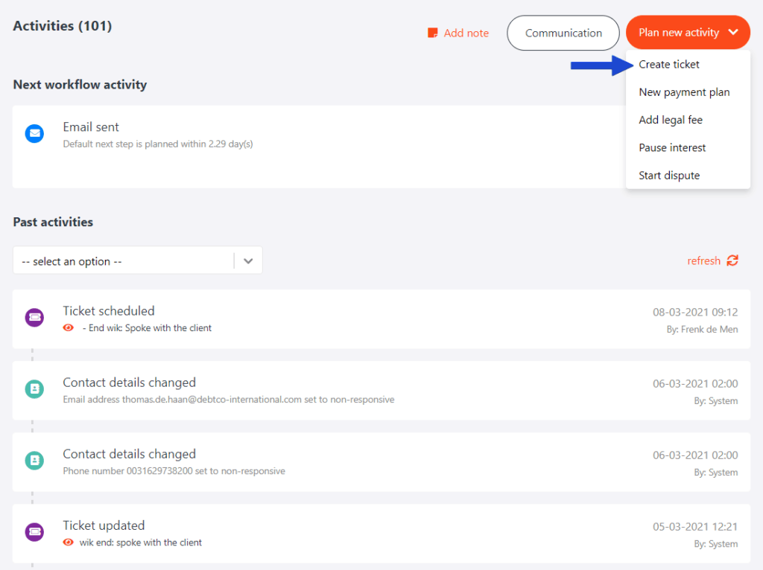Open the past activities option selector
The image size is (763, 570).
(x=138, y=260)
